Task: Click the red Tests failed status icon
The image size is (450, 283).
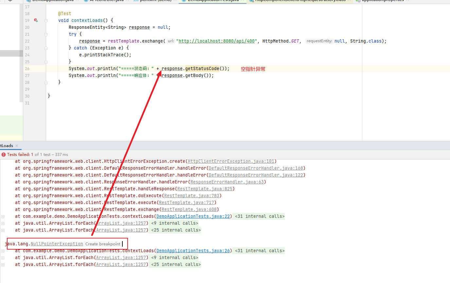Action: pos(3,154)
